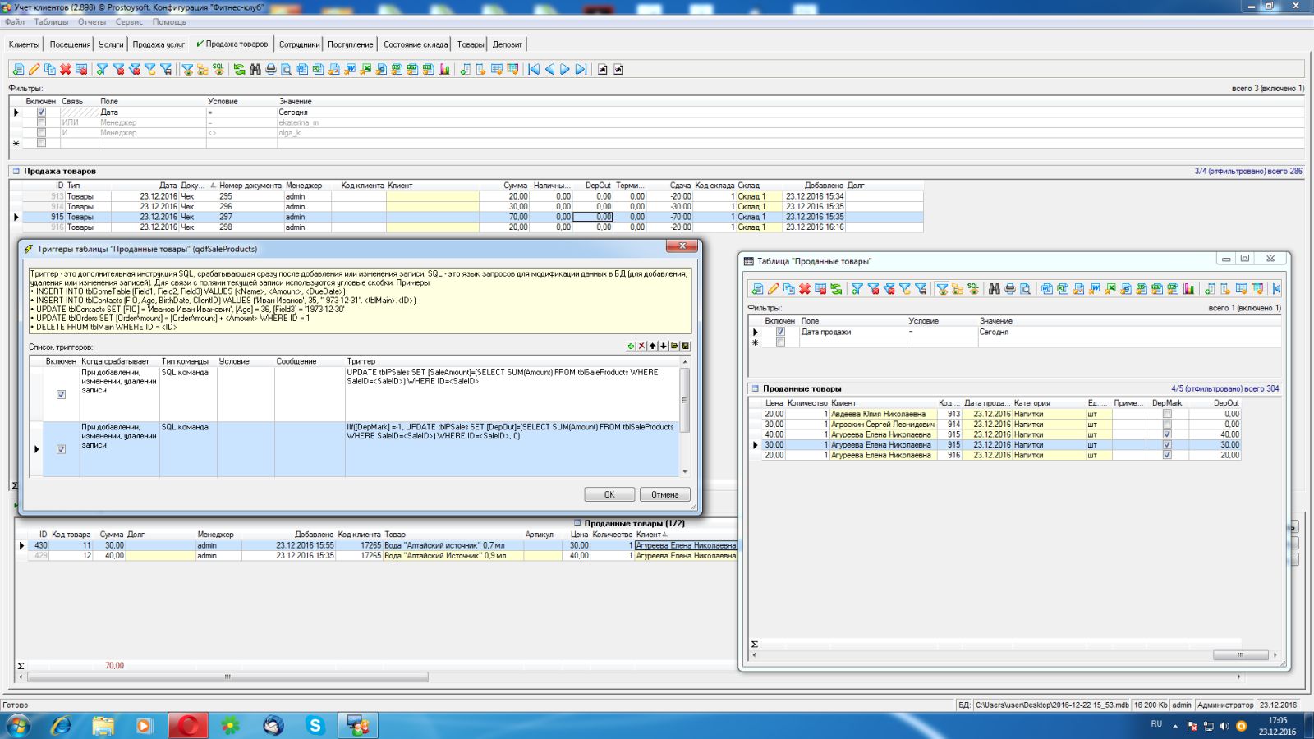
Task: Click the printer icon in main toolbar
Action: coord(270,70)
